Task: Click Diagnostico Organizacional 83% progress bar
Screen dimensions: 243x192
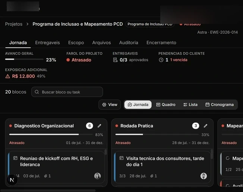Action: click(x=51, y=134)
